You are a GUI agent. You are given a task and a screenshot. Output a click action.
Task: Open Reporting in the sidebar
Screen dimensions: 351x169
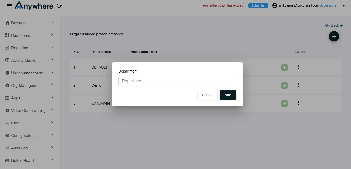tap(20, 48)
